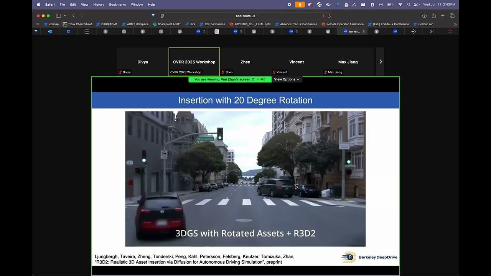Image resolution: width=491 pixels, height=276 pixels.
Task: Open the Show Downloads button in Safari
Action: pyautogui.click(x=424, y=16)
